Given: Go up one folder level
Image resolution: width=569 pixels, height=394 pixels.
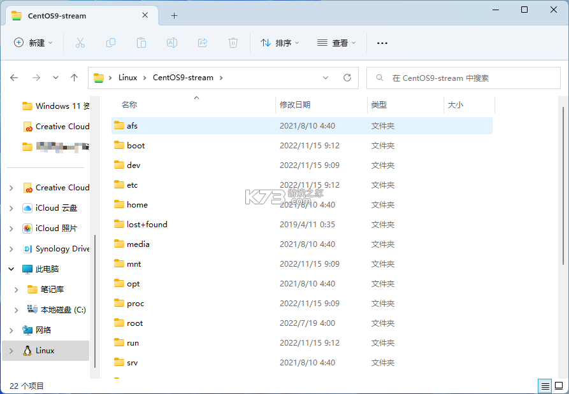Looking at the screenshot, I should [x=75, y=78].
